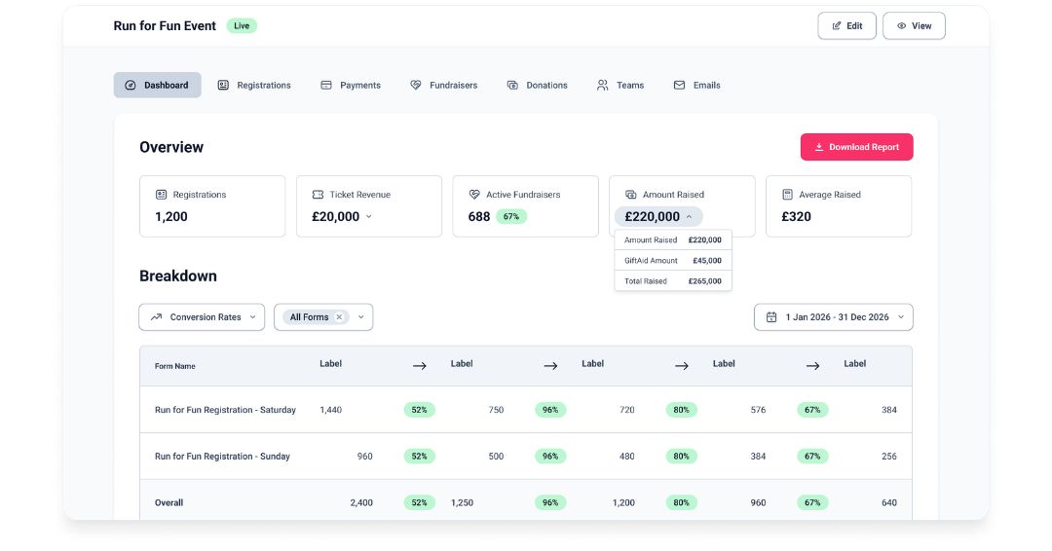
Task: Click the Emails envelope icon
Action: [680, 85]
